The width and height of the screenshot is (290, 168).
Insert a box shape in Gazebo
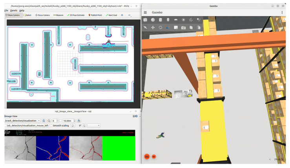click(145, 20)
